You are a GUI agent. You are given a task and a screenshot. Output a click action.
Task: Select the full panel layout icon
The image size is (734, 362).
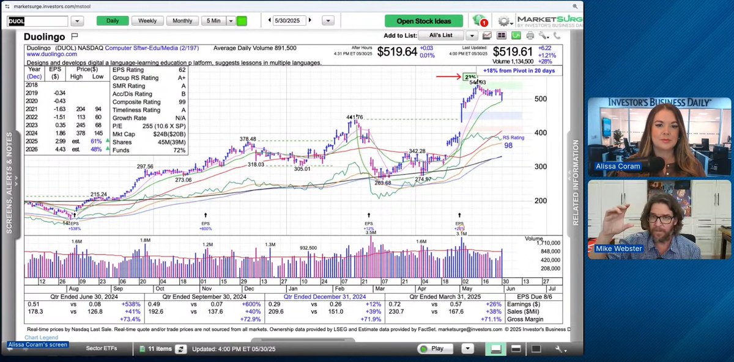(536, 349)
